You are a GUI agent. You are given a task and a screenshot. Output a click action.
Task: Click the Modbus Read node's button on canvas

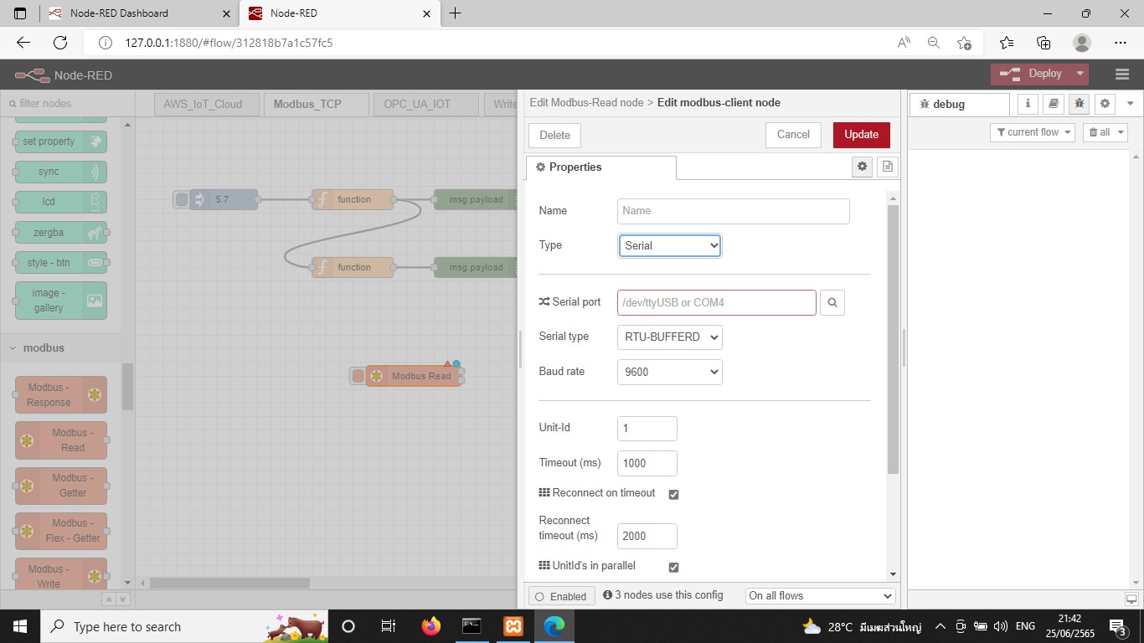point(358,376)
